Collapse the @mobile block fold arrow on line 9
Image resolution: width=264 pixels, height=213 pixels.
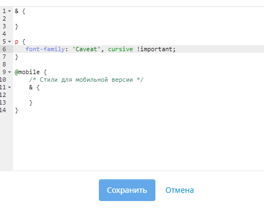point(9,72)
